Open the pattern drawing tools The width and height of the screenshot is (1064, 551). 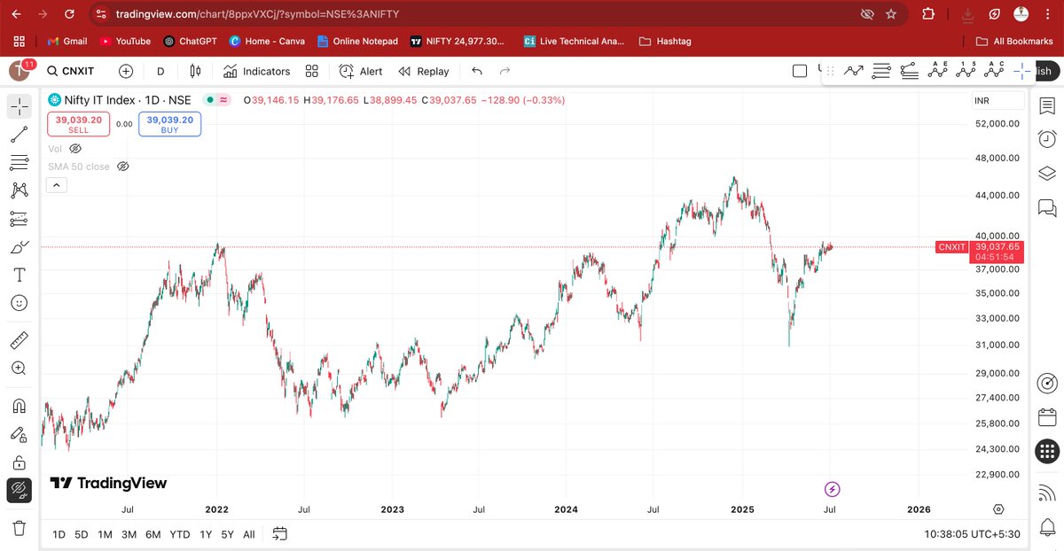20,190
